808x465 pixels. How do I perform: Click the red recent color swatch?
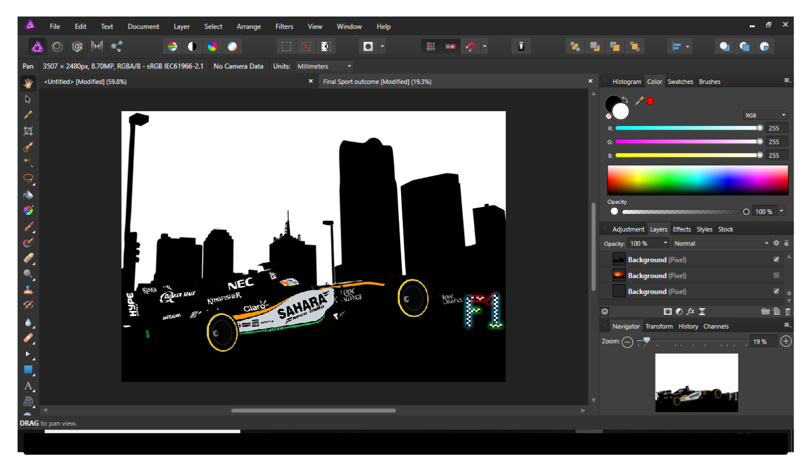650,101
